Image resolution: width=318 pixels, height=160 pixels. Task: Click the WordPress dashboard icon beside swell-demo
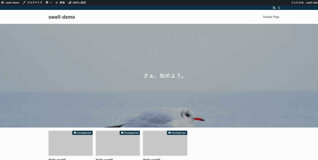[2, 2]
